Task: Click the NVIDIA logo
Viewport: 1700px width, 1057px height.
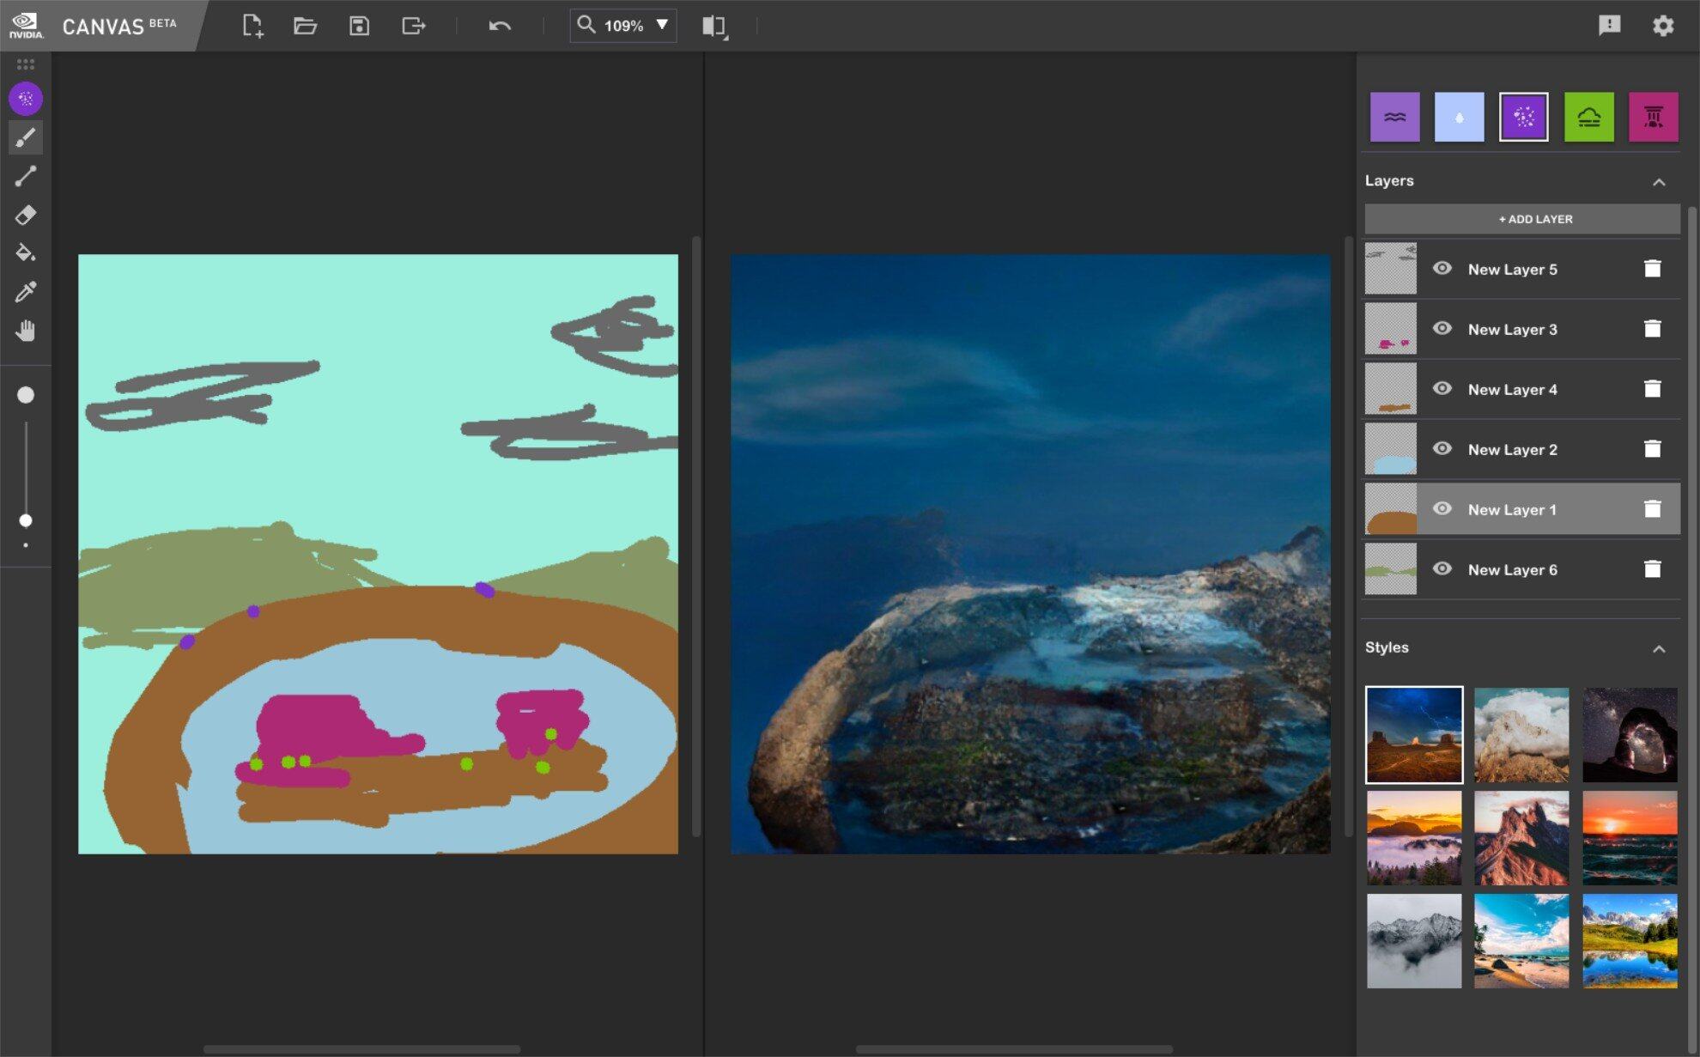Action: coord(26,25)
